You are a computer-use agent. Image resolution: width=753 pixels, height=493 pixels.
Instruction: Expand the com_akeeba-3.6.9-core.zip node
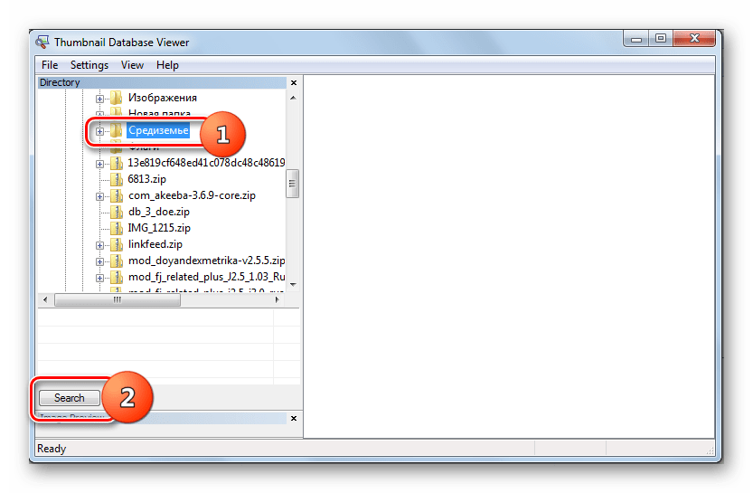pyautogui.click(x=99, y=195)
